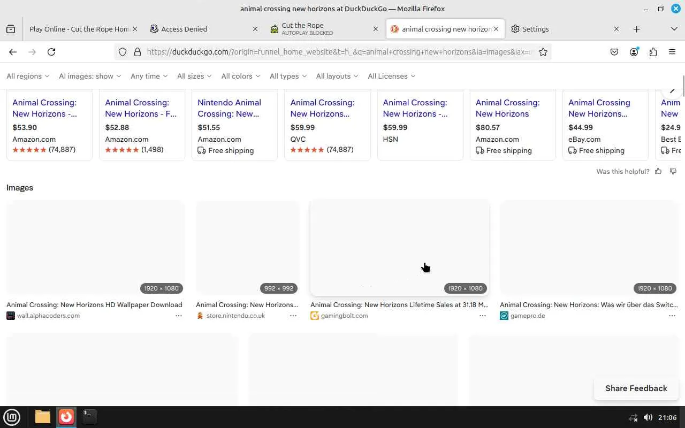Select the animal crossing new horizons tab
Image resolution: width=685 pixels, height=428 pixels.
(445, 29)
